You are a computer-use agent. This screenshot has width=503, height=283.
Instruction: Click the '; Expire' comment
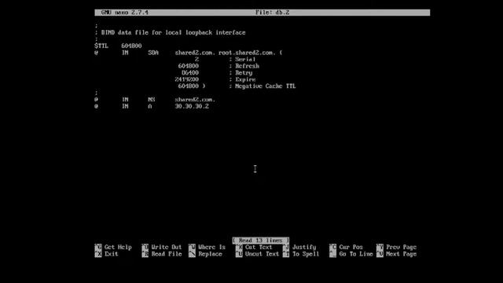(x=242, y=79)
